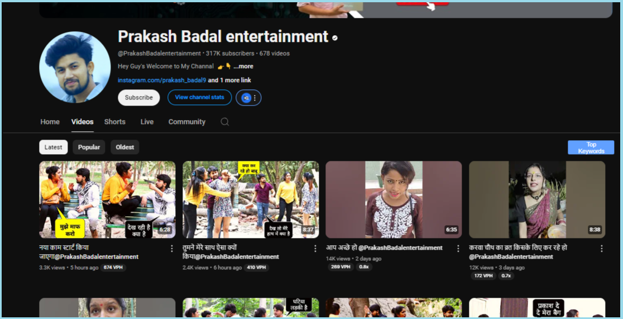Show the 'and 1 more link' list
This screenshot has width=623, height=319.
click(229, 80)
